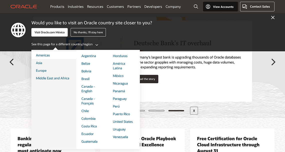Click the Oracle logo
Image resolution: width=285 pixels, height=152 pixels.
pyautogui.click(x=24, y=7)
